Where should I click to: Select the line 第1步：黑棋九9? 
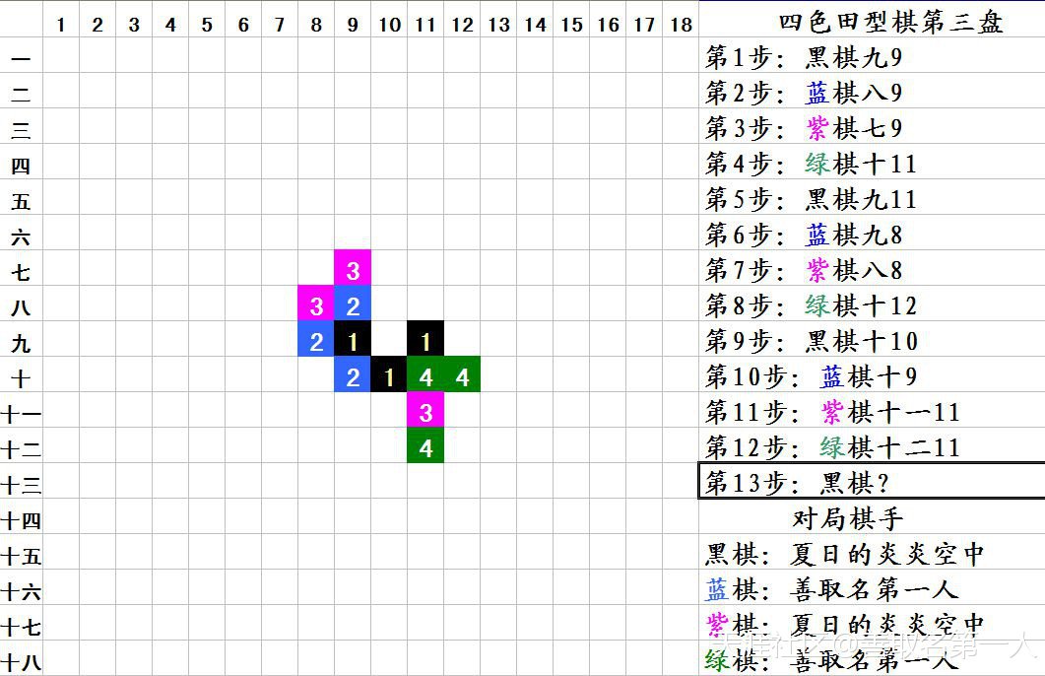click(x=804, y=58)
